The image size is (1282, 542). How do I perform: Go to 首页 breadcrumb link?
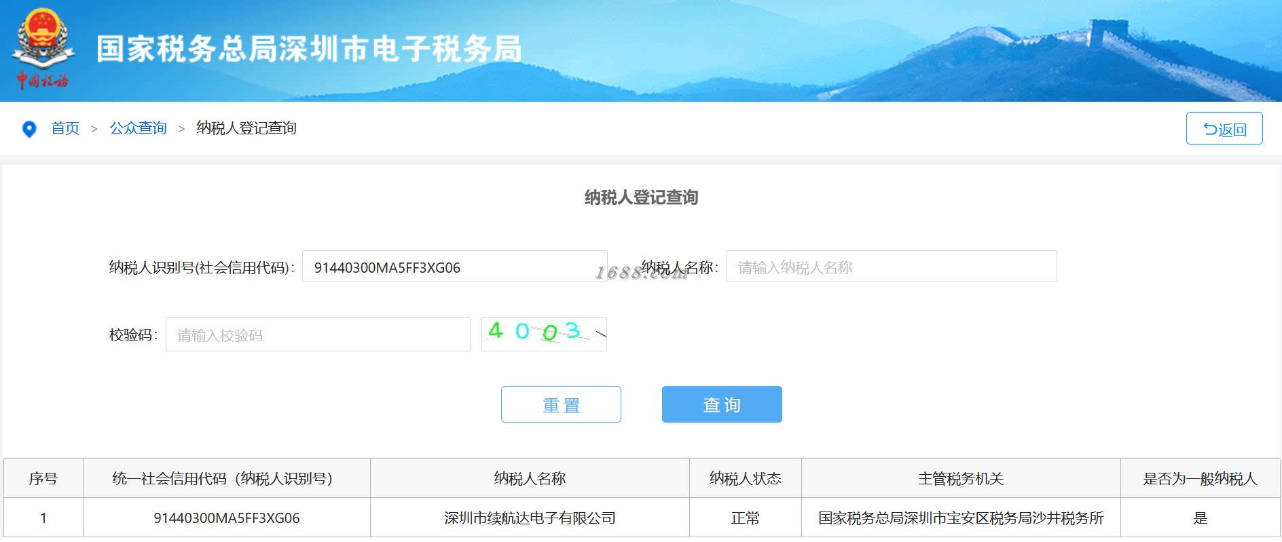coord(65,128)
